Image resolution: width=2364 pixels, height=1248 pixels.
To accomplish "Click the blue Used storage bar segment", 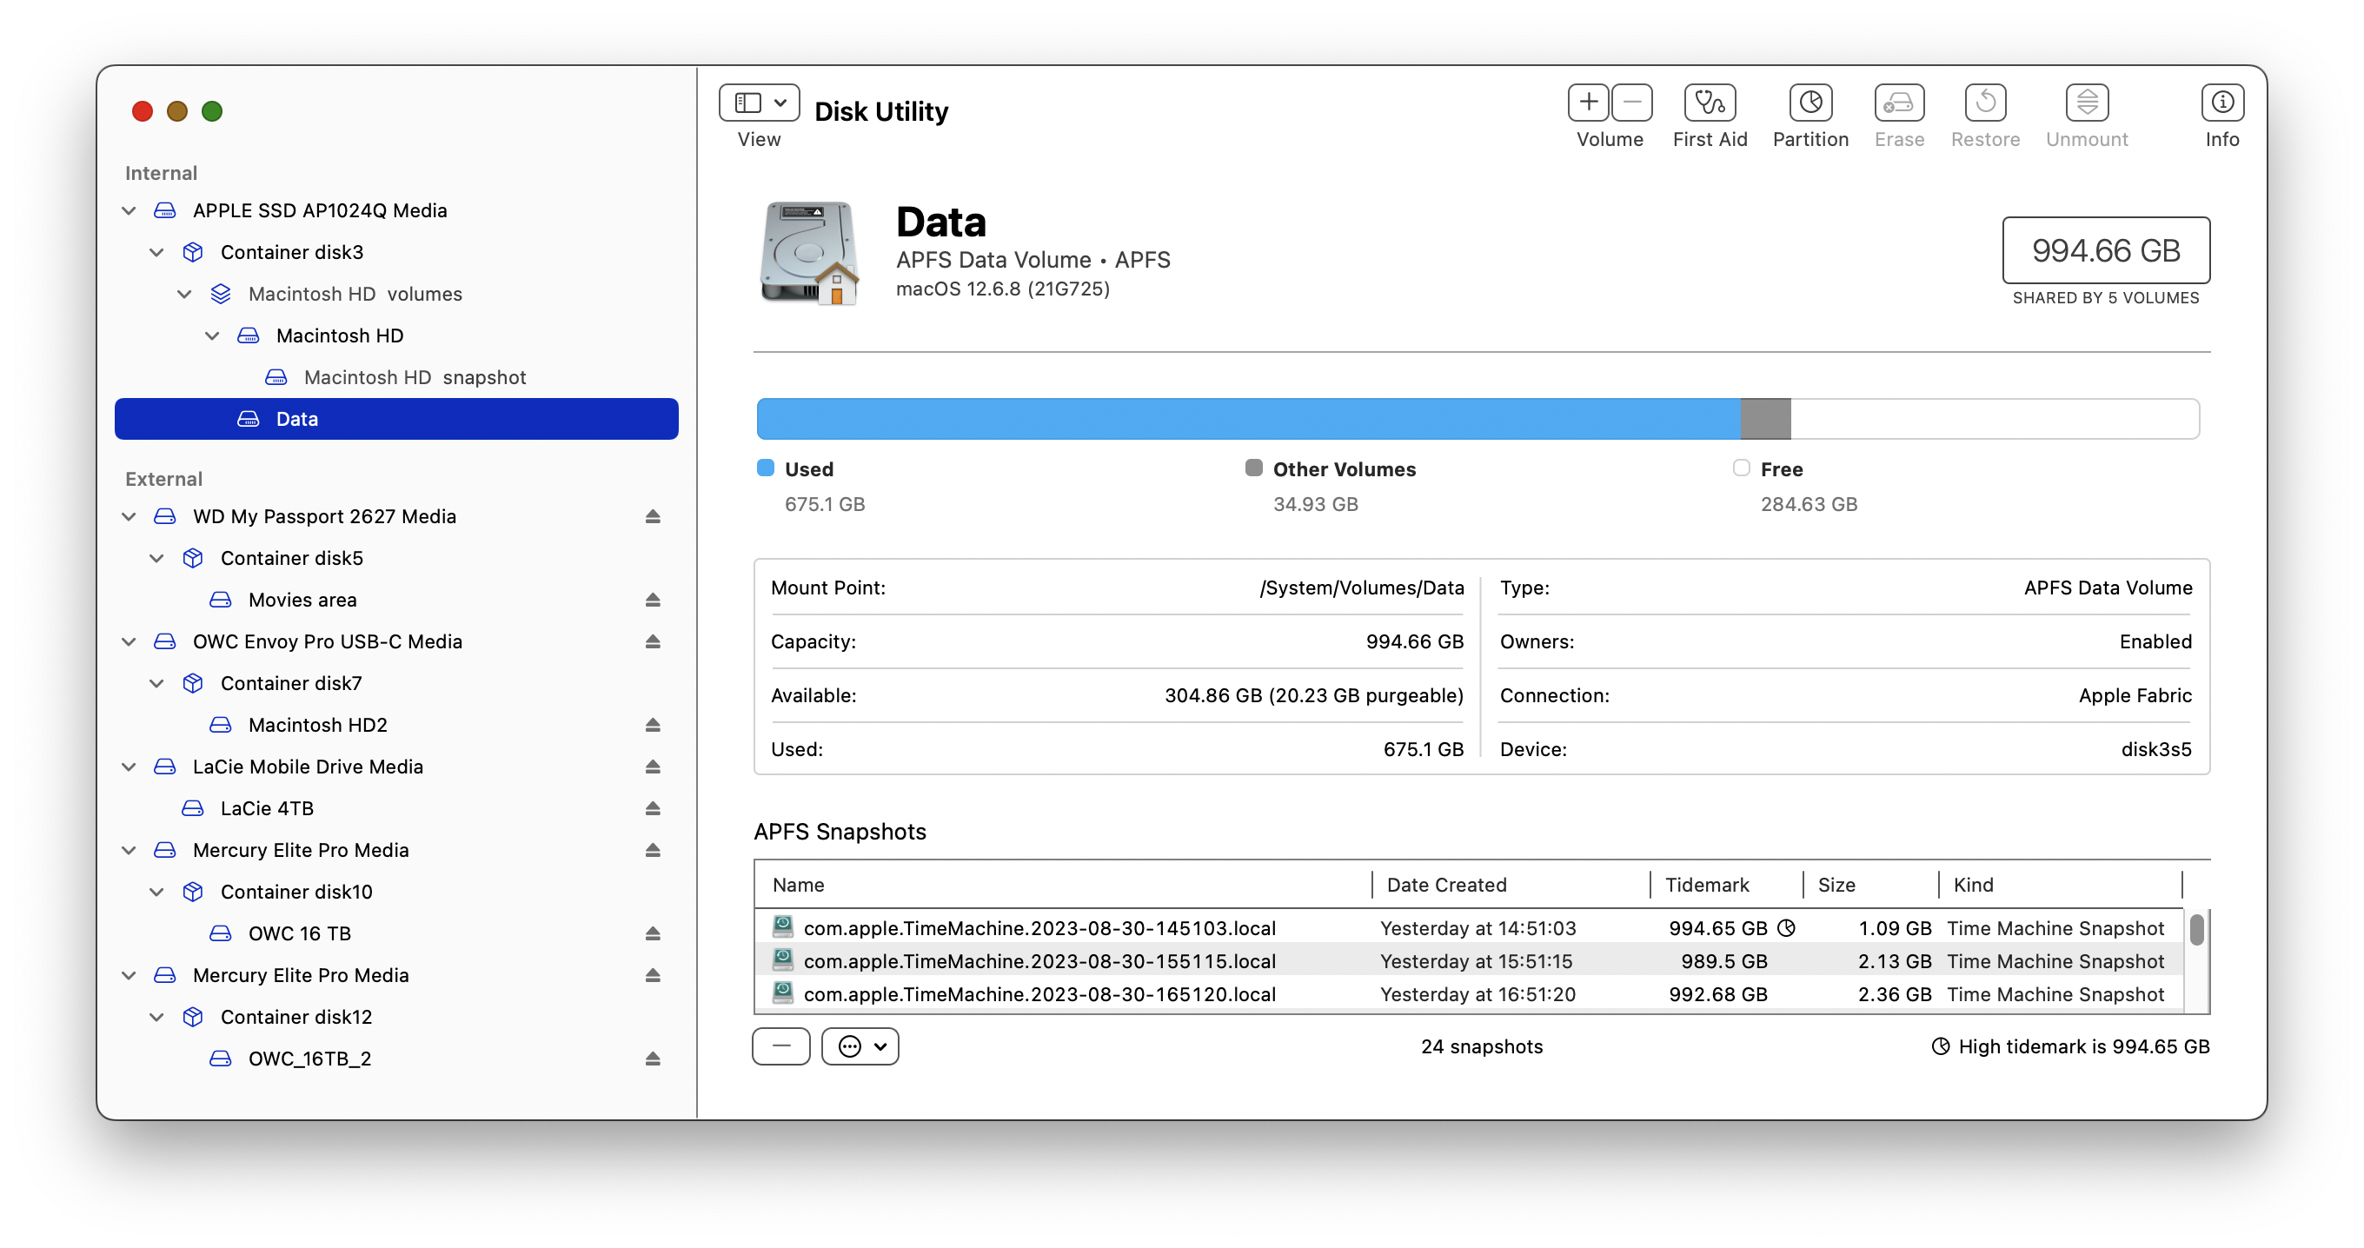I will click(1248, 420).
